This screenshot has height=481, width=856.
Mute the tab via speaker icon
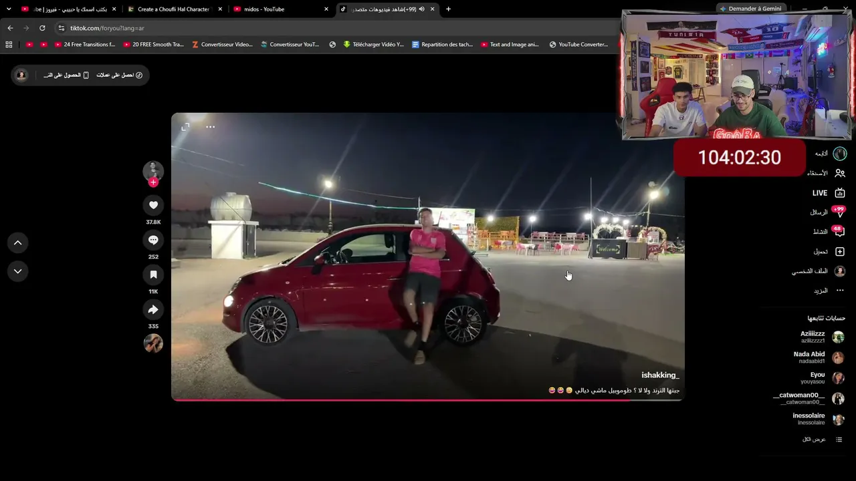tap(422, 9)
